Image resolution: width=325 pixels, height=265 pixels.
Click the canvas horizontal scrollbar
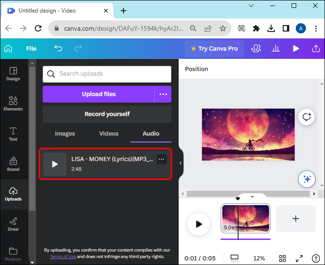click(x=248, y=194)
